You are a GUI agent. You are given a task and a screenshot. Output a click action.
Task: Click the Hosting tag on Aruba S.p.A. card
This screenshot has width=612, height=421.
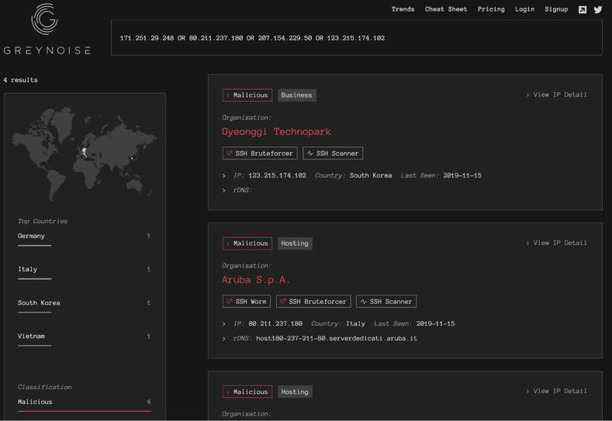point(295,243)
